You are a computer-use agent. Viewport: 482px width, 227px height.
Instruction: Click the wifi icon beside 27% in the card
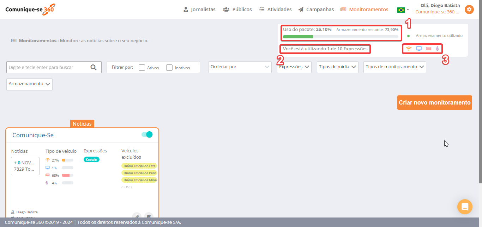(48, 160)
